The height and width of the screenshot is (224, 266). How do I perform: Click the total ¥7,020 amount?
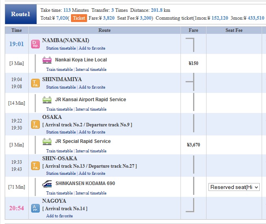(62, 18)
